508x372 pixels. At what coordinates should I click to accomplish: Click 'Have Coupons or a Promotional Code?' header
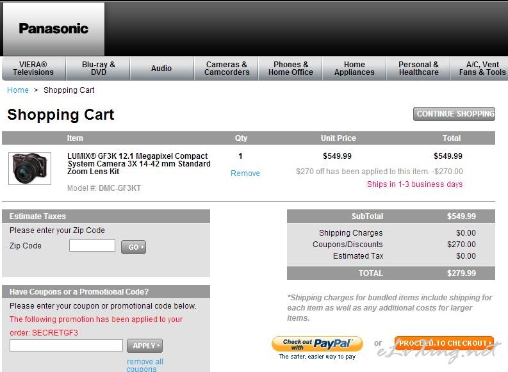(x=106, y=292)
